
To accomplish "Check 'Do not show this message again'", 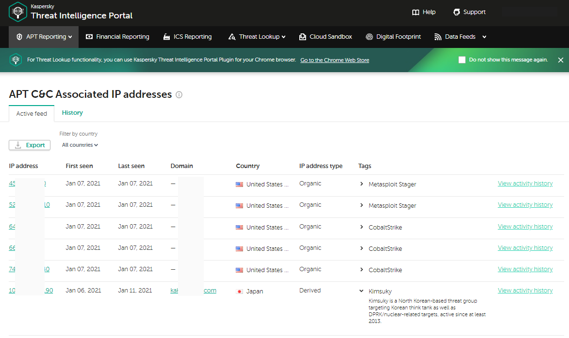I will [x=462, y=60].
